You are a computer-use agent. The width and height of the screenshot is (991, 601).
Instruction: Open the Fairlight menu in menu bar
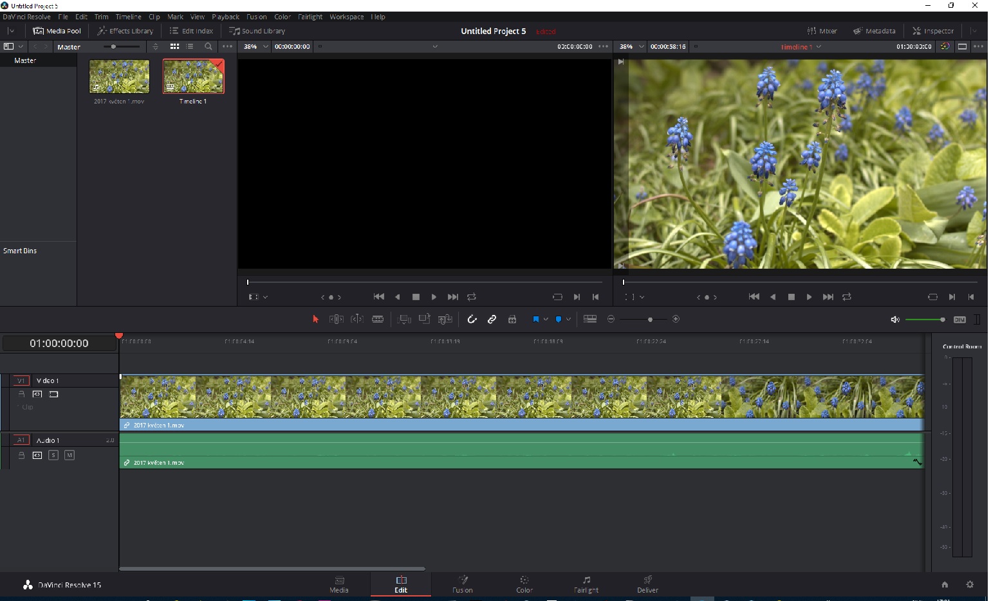click(x=310, y=17)
